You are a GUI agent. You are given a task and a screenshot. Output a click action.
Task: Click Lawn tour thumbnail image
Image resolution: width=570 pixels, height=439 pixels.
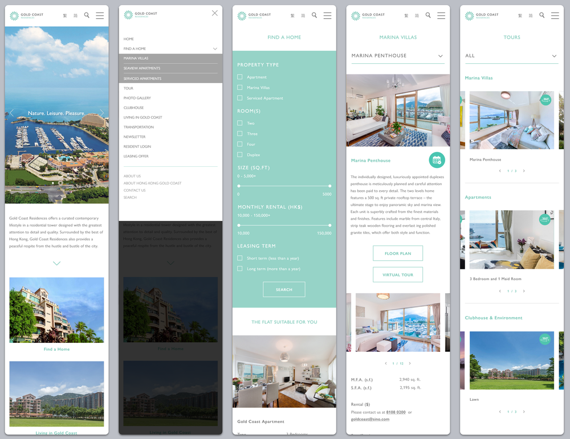(511, 360)
